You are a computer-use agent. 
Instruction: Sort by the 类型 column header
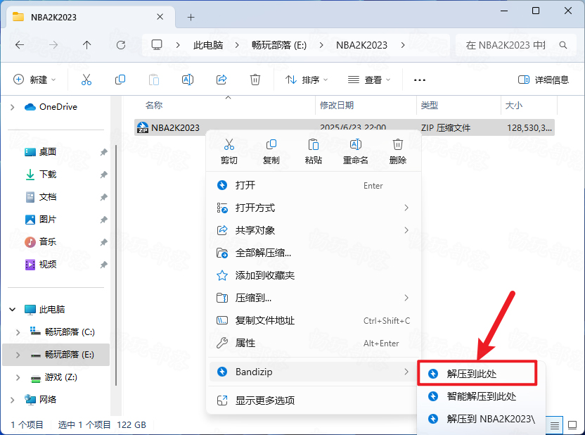pos(459,106)
